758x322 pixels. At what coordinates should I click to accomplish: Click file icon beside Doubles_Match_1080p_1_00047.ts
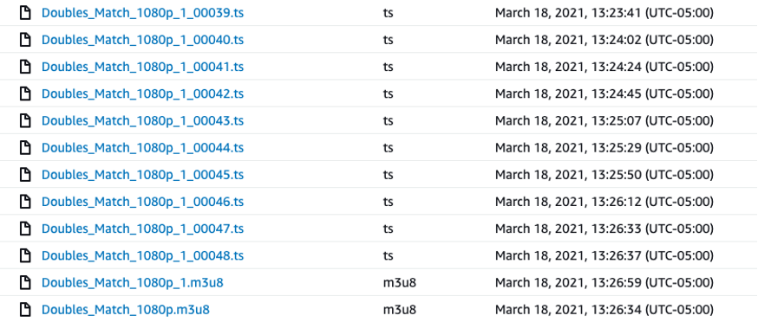point(25,229)
